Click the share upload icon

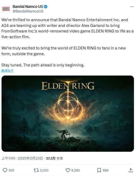[x=131, y=170]
